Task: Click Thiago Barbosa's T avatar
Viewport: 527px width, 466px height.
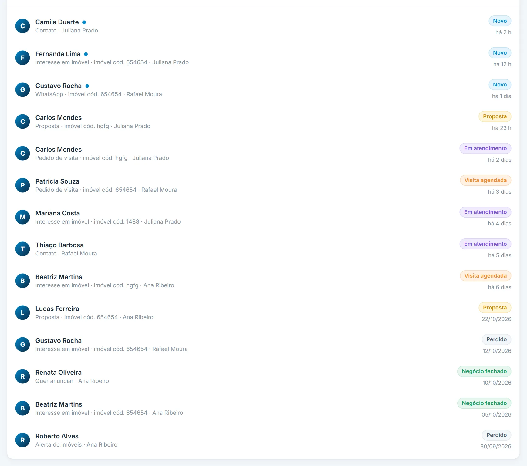Action: tap(22, 249)
